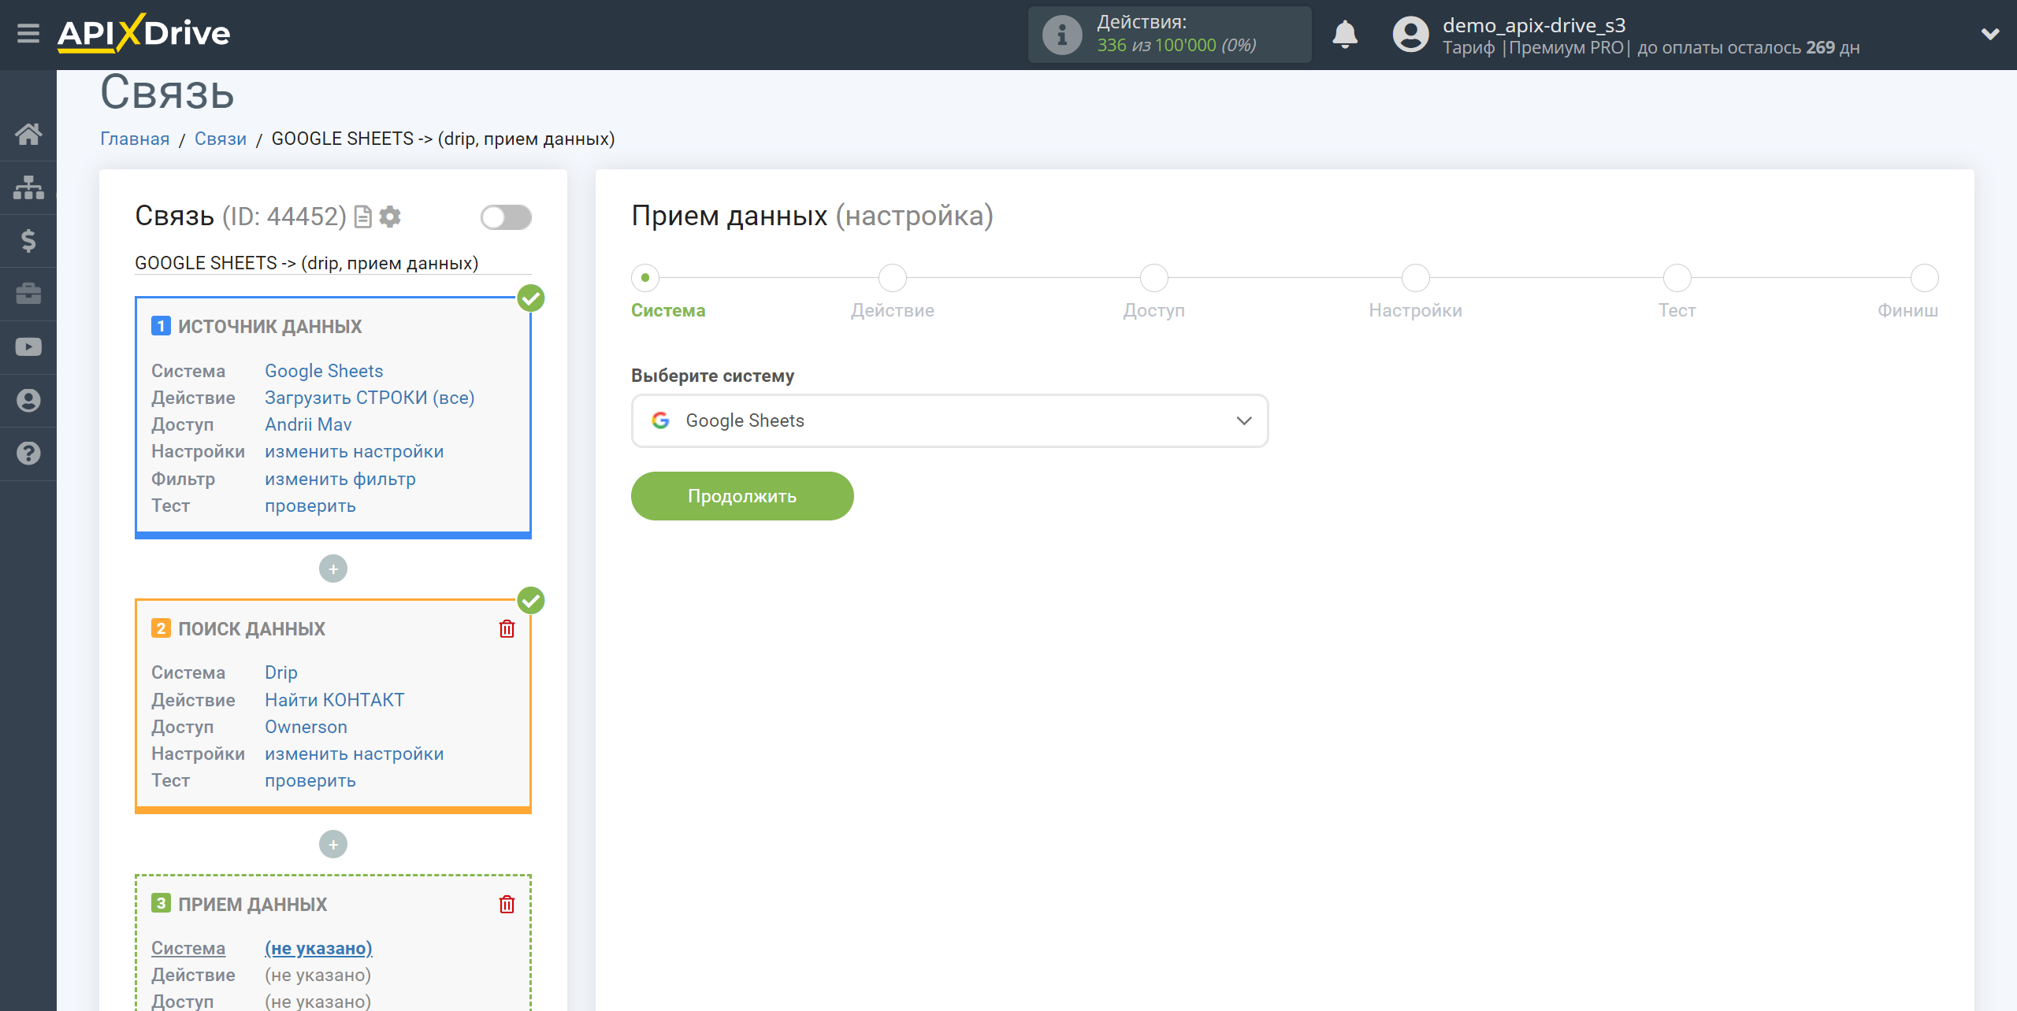Delete the ПОИСК ДАННЫХ block
The width and height of the screenshot is (2017, 1011).
click(507, 628)
